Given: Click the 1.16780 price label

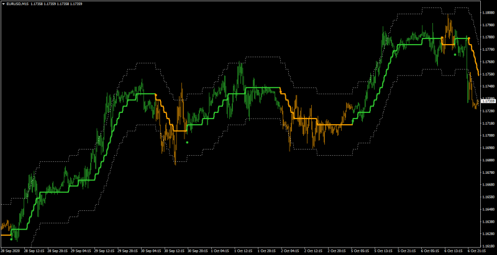Looking at the screenshot, I should coord(488,172).
